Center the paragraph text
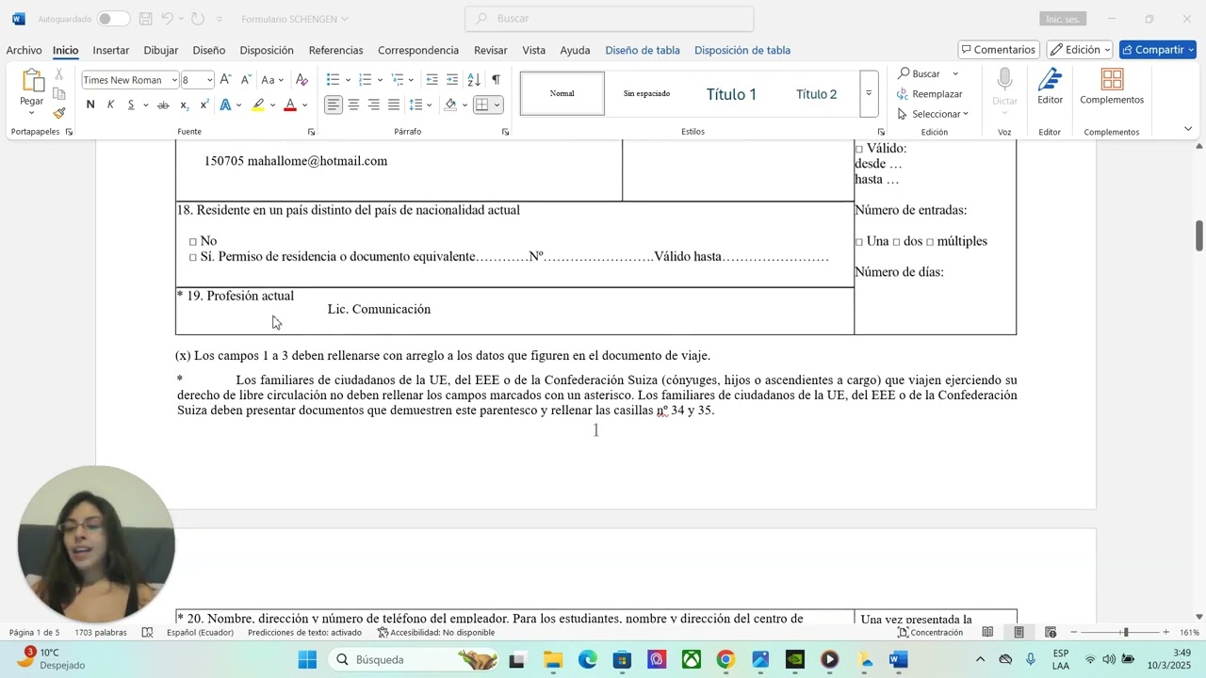 (x=353, y=105)
